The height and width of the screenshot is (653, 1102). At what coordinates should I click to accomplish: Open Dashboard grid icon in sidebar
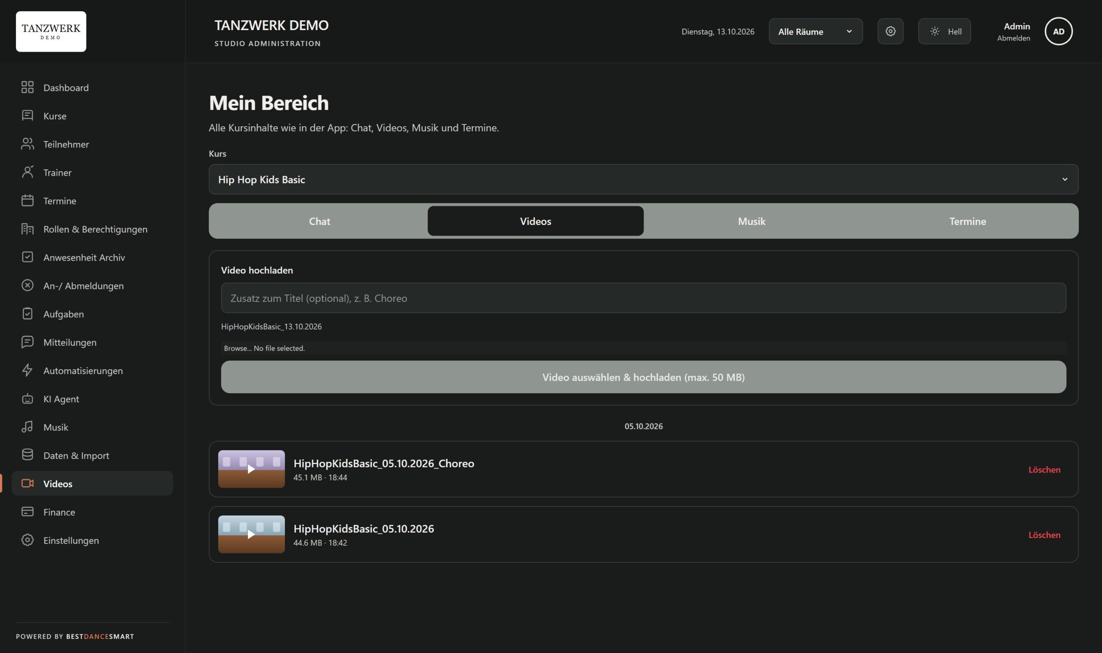(x=27, y=87)
